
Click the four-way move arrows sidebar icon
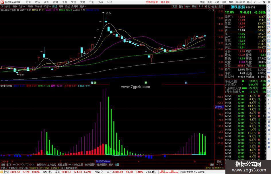click(x=269, y=81)
